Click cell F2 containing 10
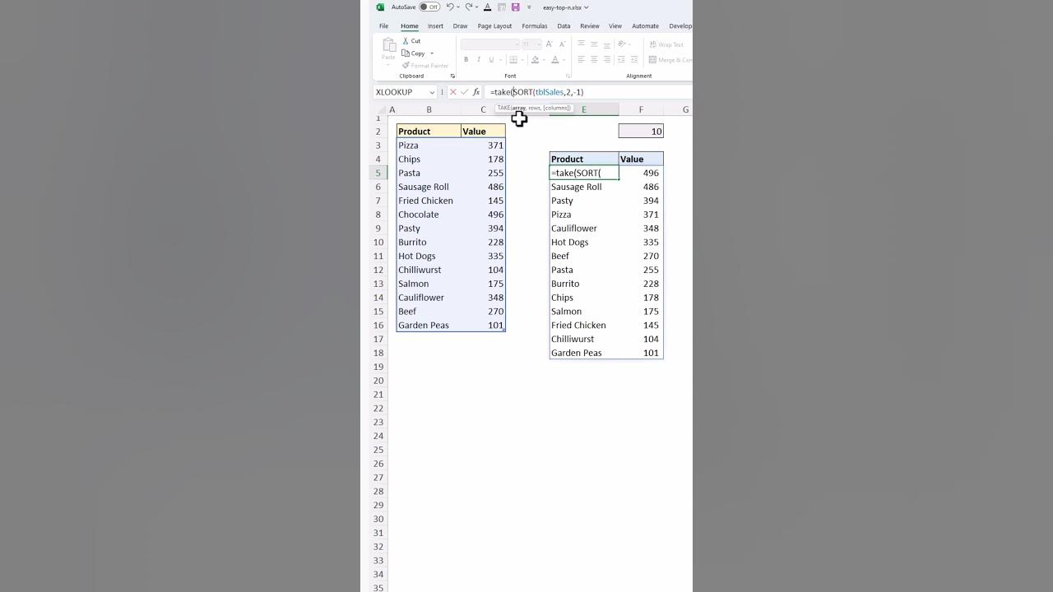Image resolution: width=1053 pixels, height=592 pixels. [x=641, y=132]
